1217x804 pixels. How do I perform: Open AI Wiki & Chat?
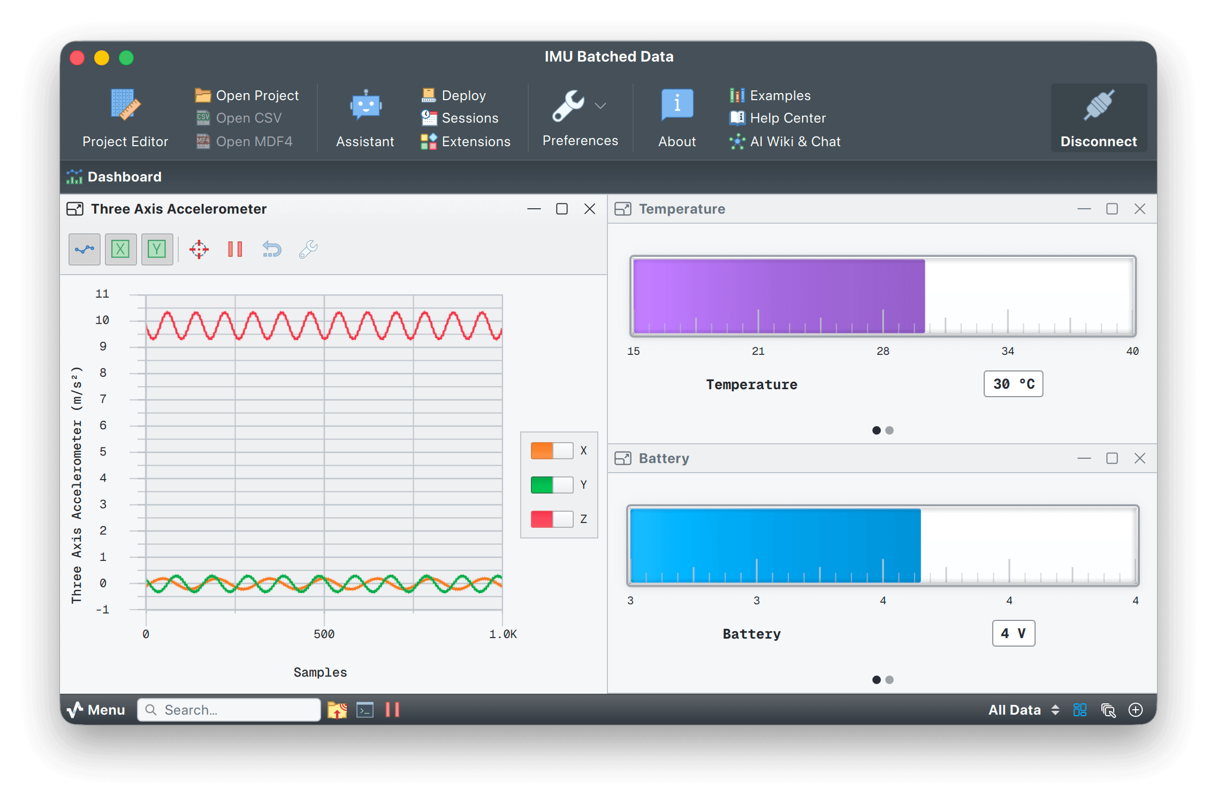point(785,141)
